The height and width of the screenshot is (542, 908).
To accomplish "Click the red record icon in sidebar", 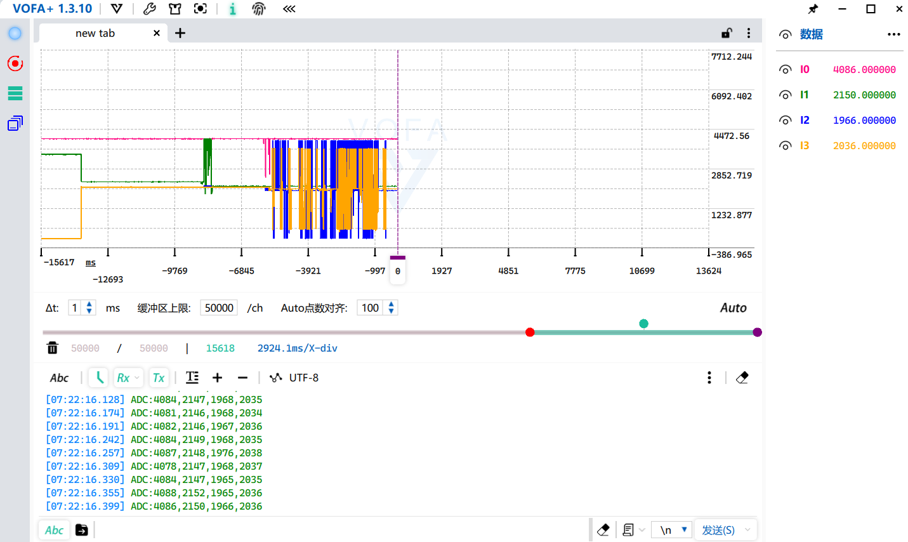I will 15,63.
